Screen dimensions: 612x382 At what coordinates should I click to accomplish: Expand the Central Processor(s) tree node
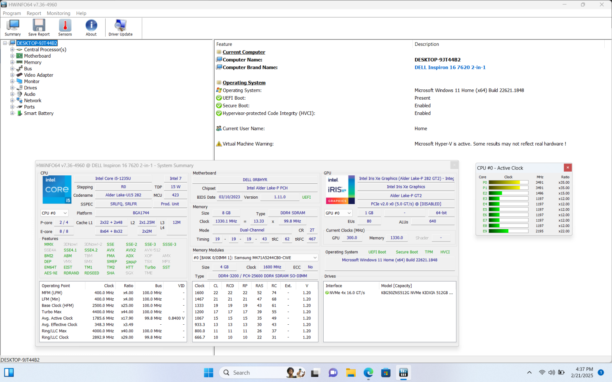[12, 50]
